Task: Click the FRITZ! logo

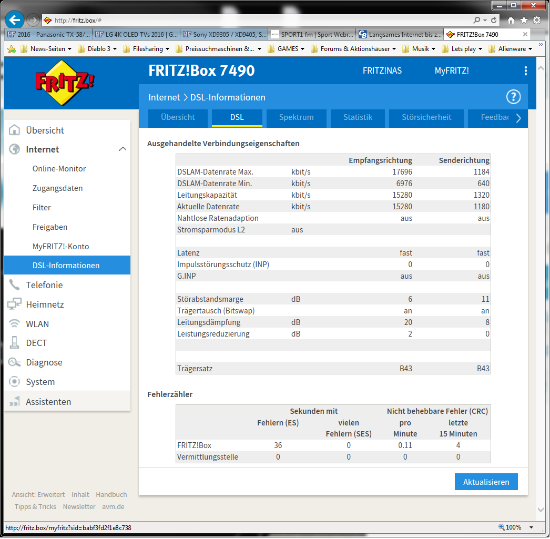Action: click(x=65, y=83)
